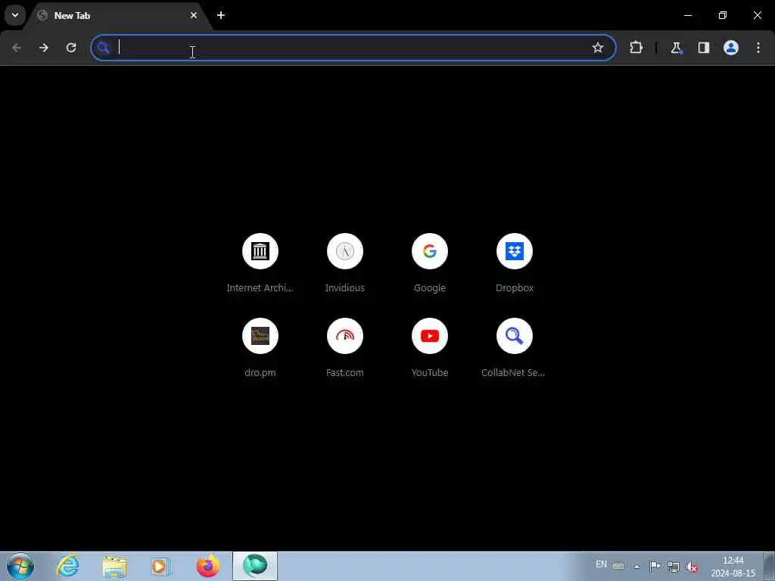Open the Chrome Labs flask icon

point(676,48)
